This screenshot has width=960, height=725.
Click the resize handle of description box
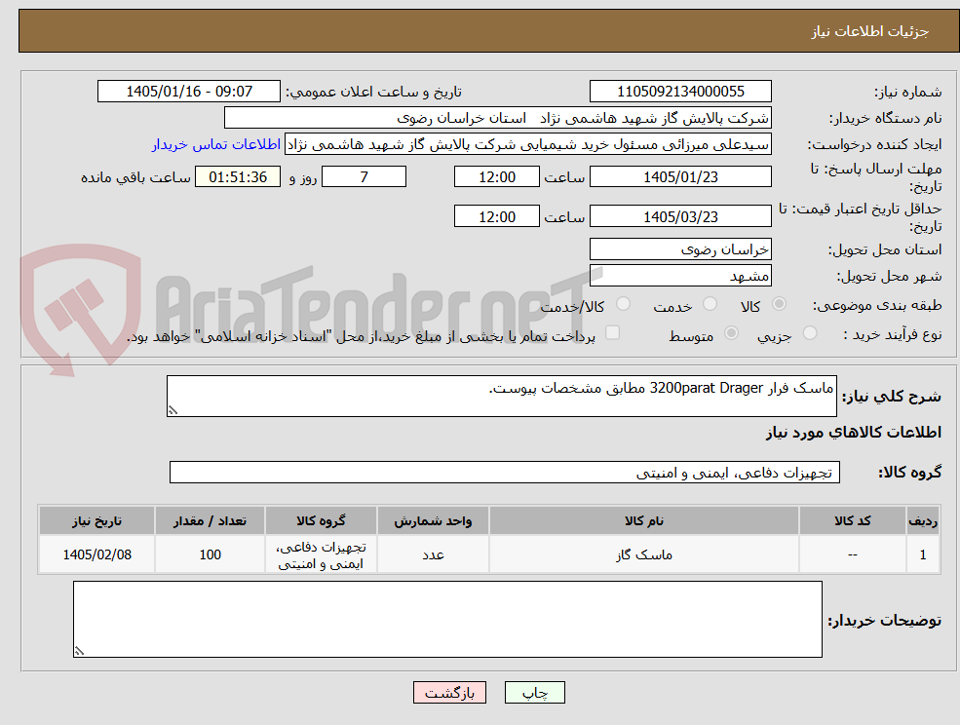(x=173, y=411)
